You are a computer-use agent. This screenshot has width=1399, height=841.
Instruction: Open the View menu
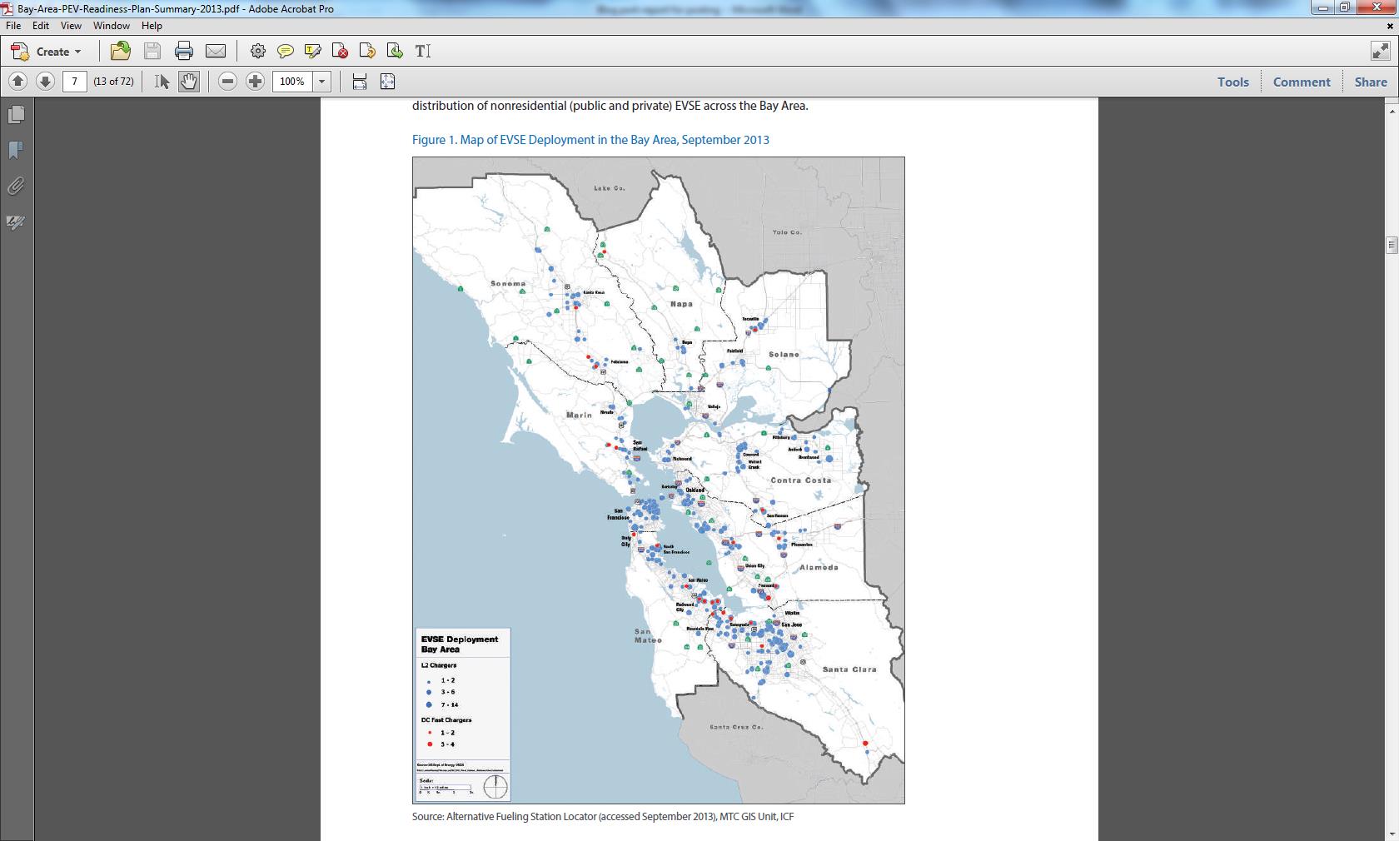point(71,26)
